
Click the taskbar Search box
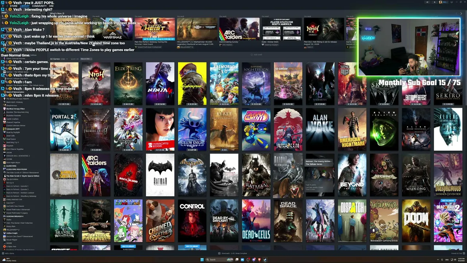(x=220, y=260)
